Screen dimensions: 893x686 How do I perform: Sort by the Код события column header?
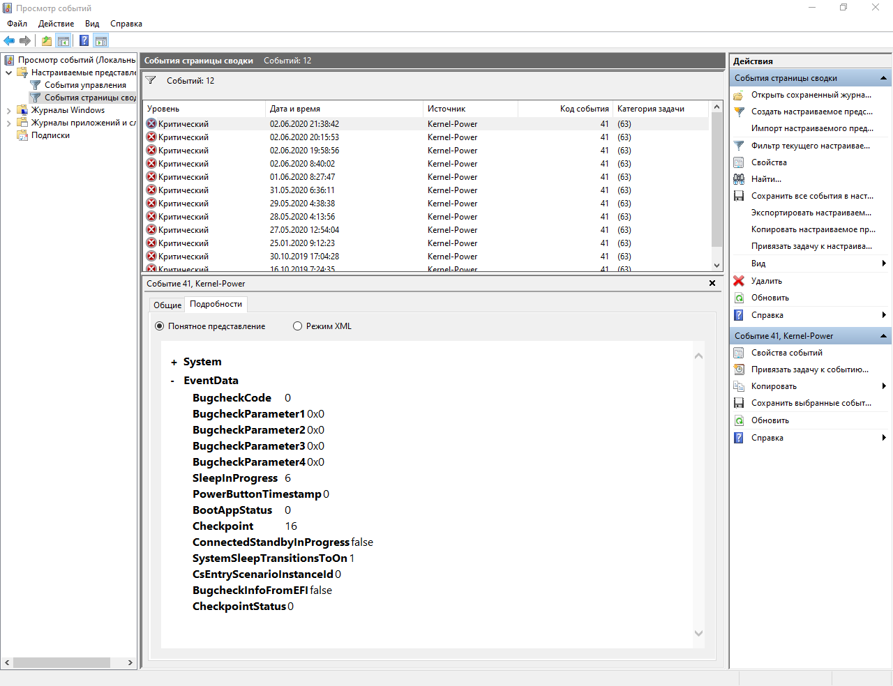pos(565,109)
